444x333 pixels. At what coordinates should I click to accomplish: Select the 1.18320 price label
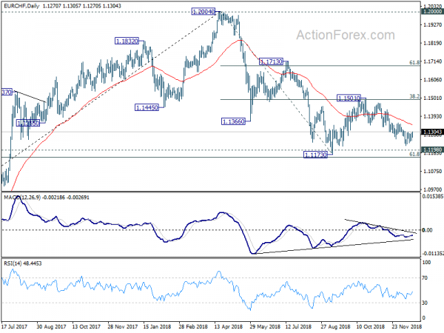[x=127, y=41]
